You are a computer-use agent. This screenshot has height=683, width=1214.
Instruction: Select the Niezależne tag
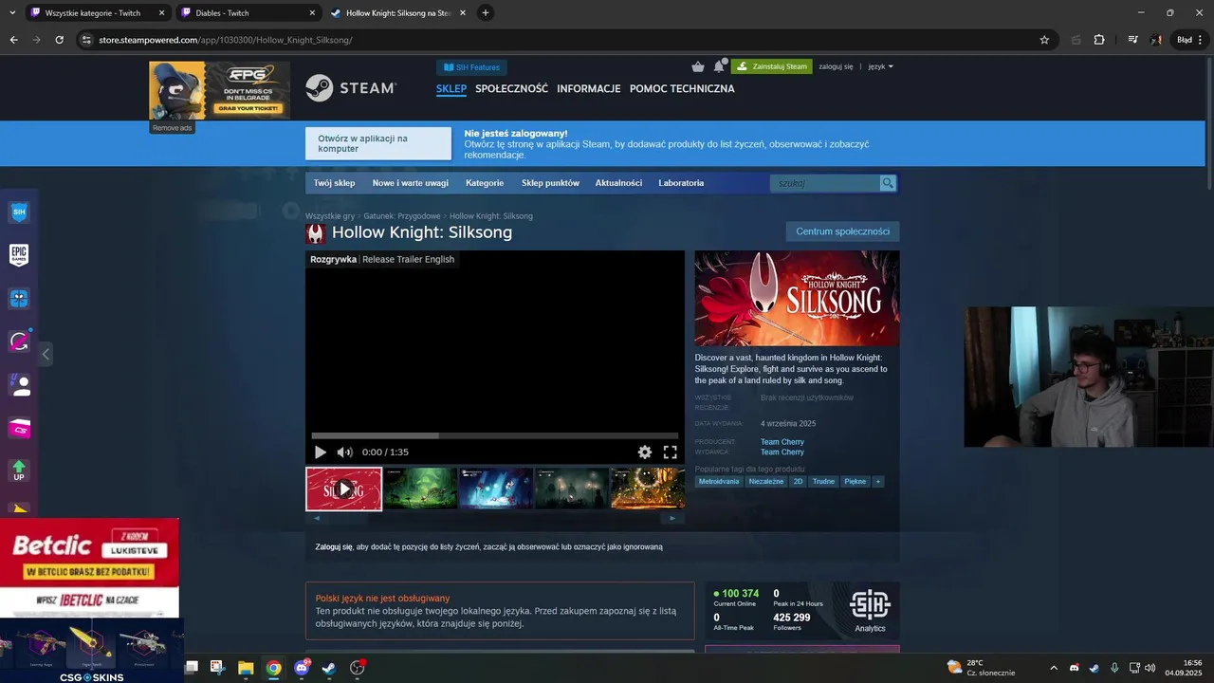(766, 482)
